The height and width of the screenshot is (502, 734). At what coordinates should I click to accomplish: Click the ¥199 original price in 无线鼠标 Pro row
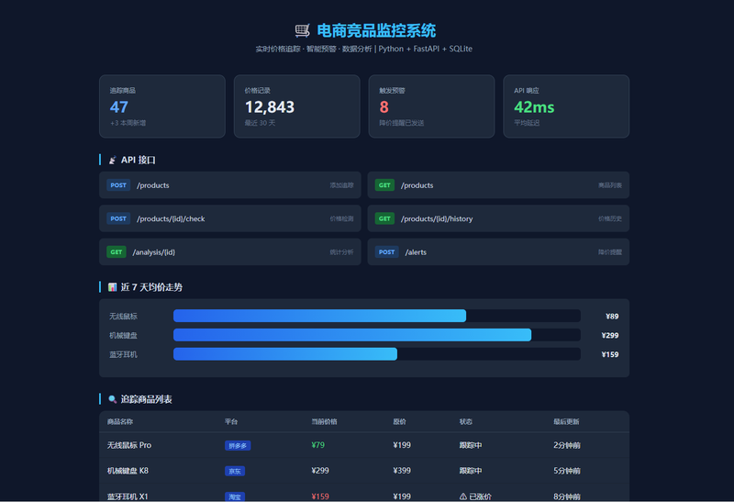click(402, 445)
